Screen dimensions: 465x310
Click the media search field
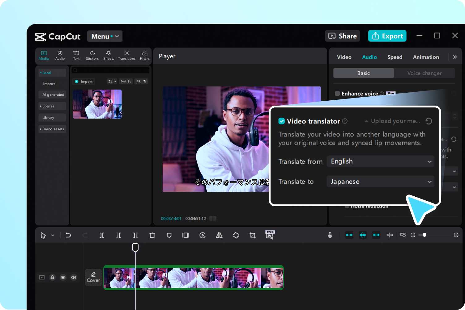(111, 70)
